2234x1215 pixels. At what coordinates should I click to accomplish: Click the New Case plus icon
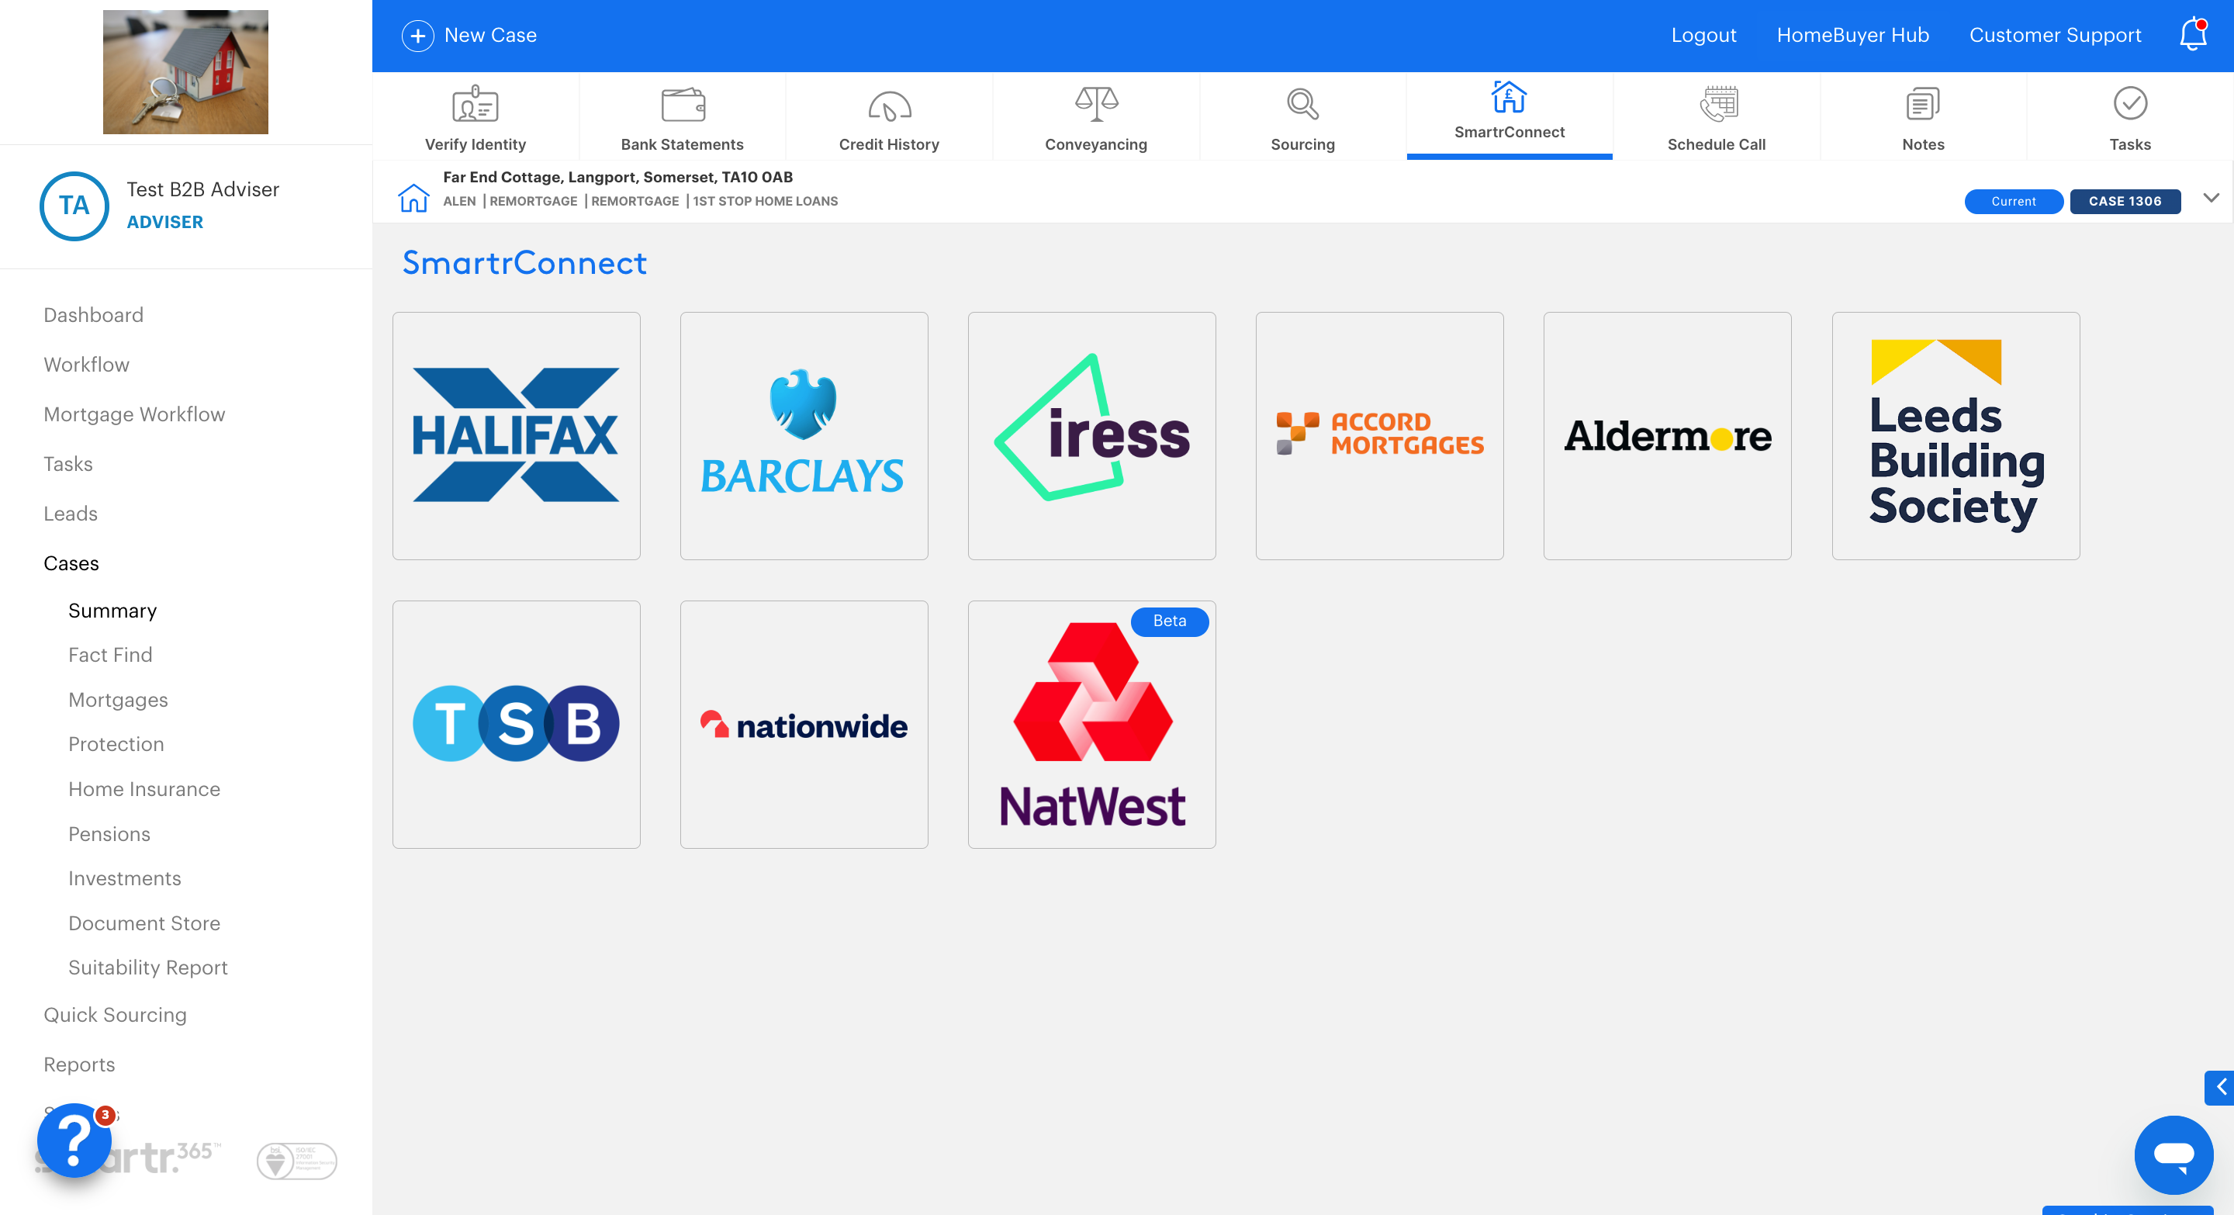417,36
